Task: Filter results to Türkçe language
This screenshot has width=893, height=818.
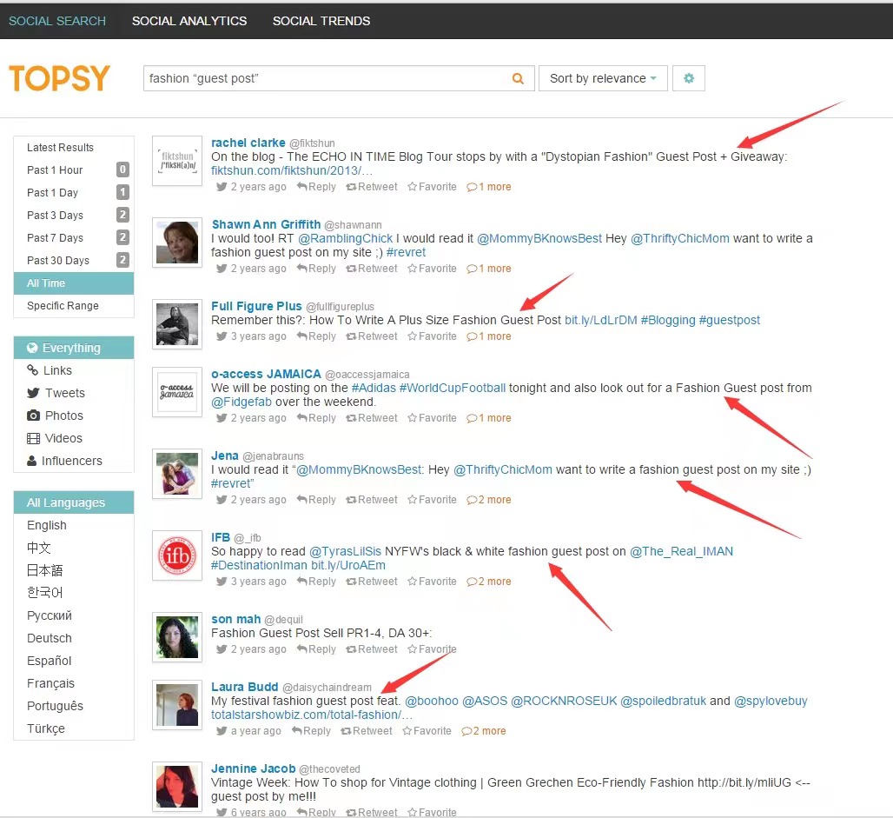Action: click(74, 728)
